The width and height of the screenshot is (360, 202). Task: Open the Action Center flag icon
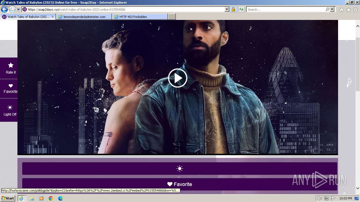click(x=333, y=198)
